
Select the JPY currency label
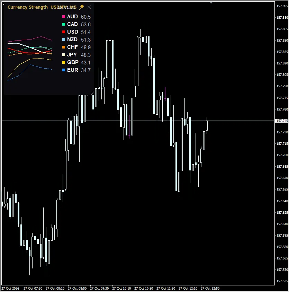click(x=72, y=55)
